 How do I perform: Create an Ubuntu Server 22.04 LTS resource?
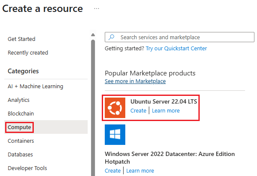coord(138,111)
